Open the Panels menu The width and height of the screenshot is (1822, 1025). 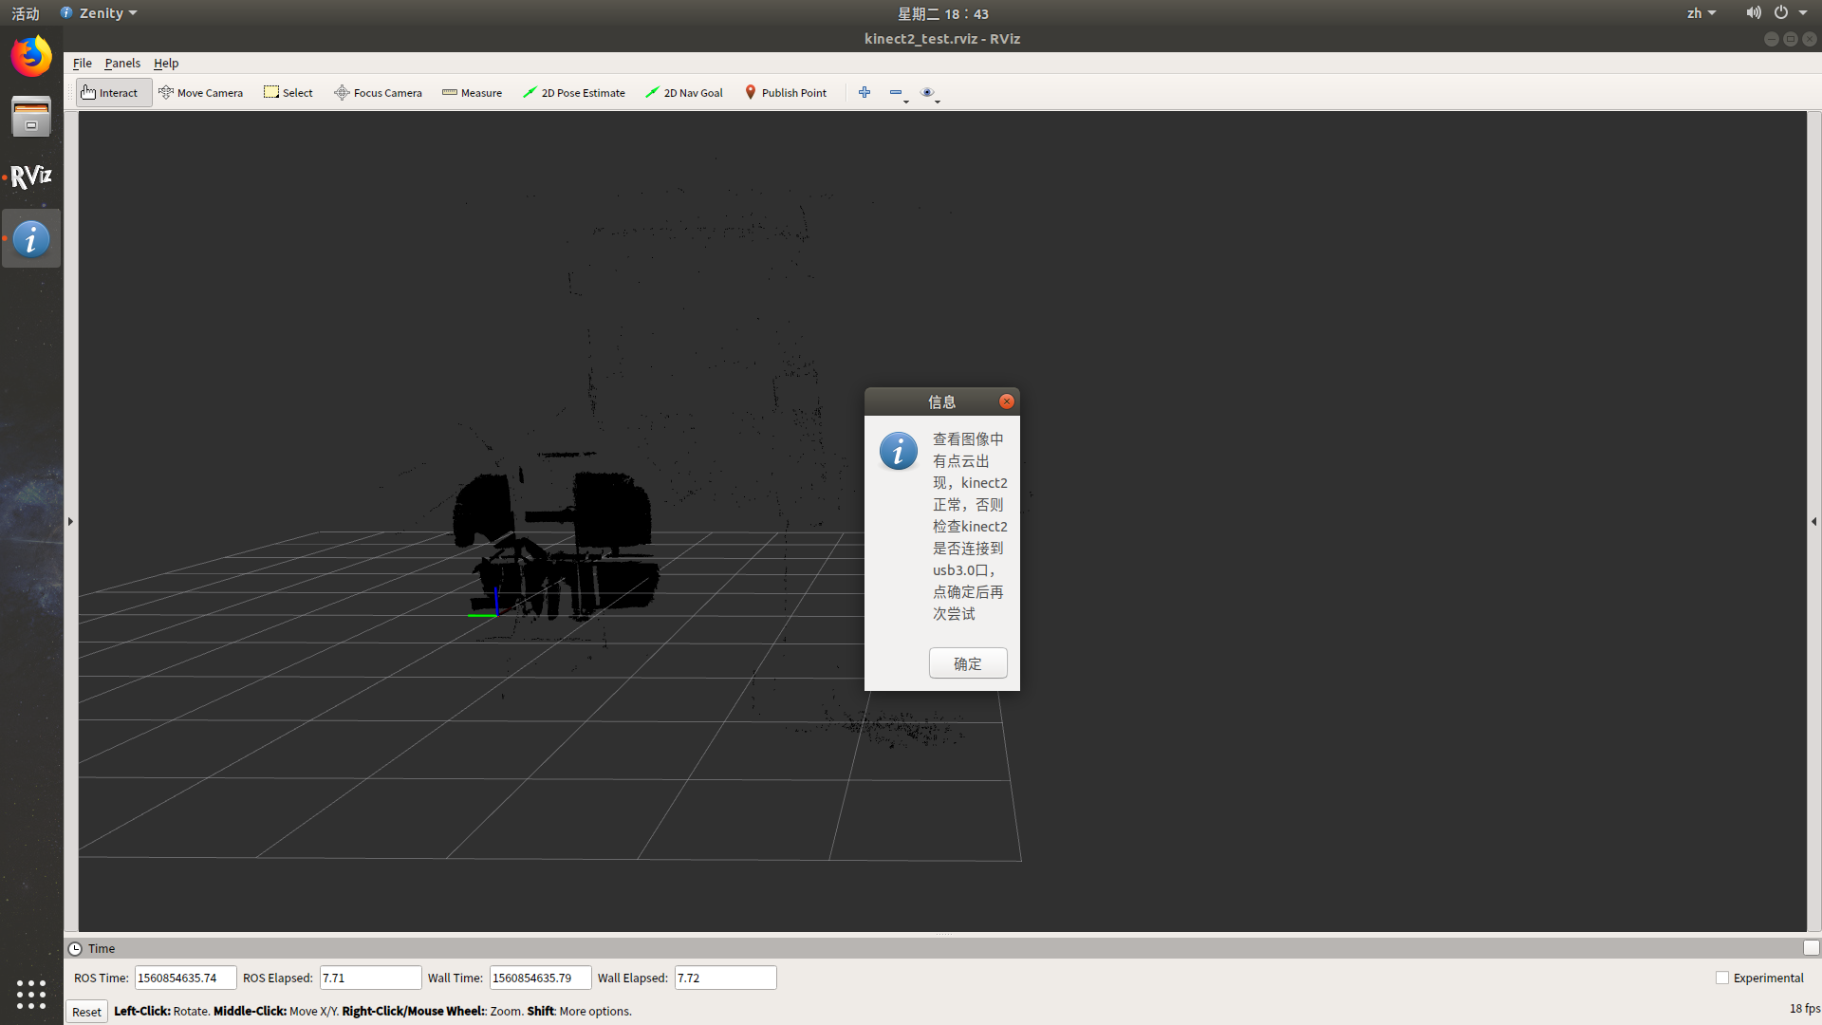pos(122,64)
